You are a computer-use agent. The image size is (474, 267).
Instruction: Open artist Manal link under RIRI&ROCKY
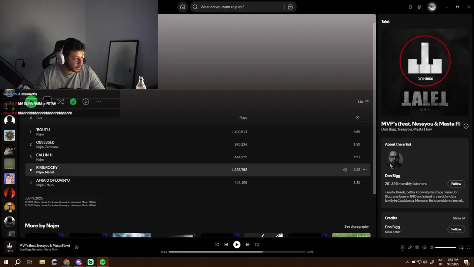(49, 172)
